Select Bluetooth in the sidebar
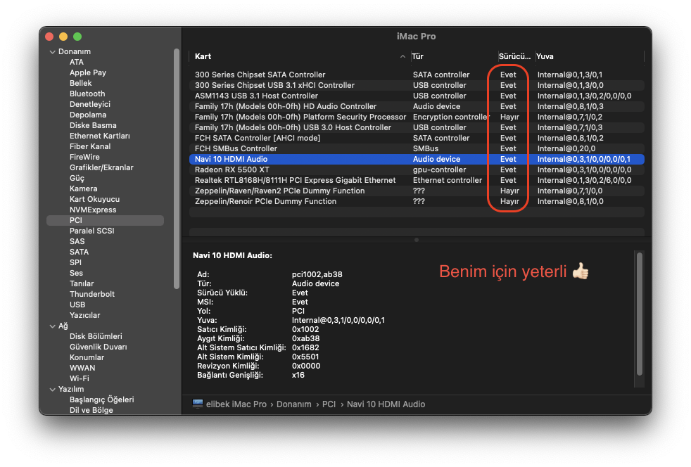 pos(87,94)
